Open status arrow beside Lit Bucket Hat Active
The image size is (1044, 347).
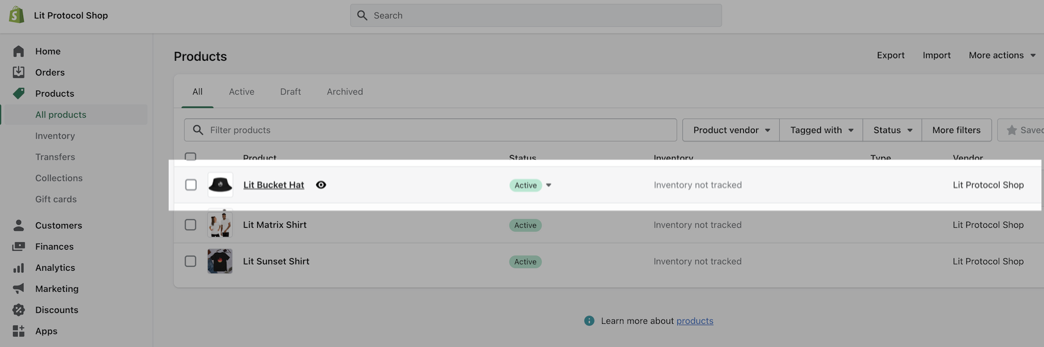click(x=548, y=185)
